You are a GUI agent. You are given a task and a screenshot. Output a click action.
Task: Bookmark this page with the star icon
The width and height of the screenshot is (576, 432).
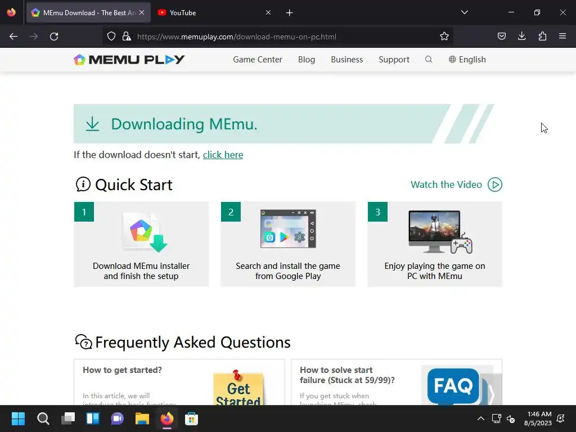tap(444, 36)
